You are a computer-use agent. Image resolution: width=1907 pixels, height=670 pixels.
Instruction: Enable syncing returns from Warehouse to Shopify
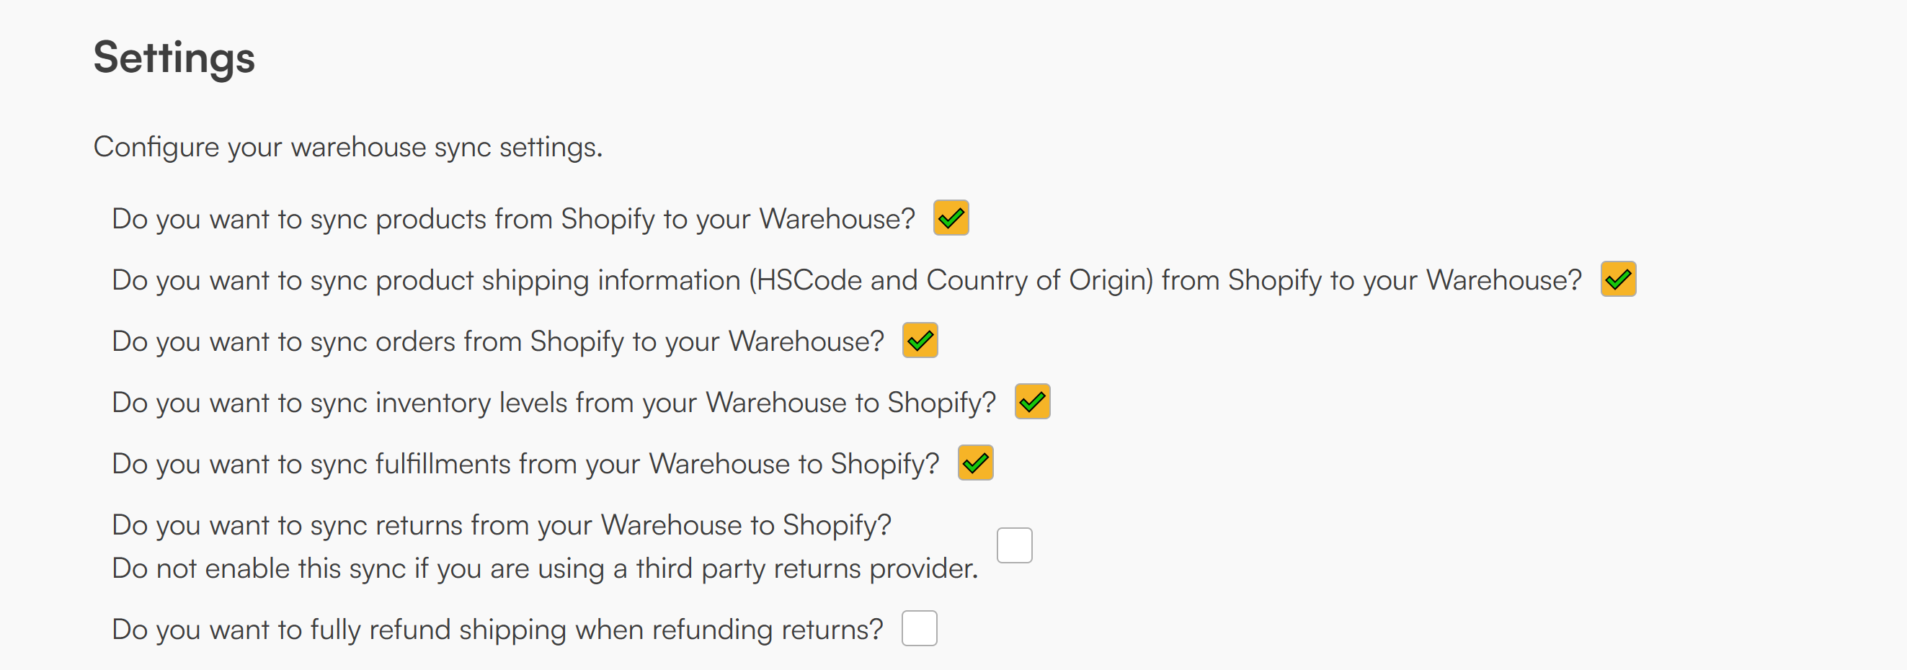click(1015, 545)
